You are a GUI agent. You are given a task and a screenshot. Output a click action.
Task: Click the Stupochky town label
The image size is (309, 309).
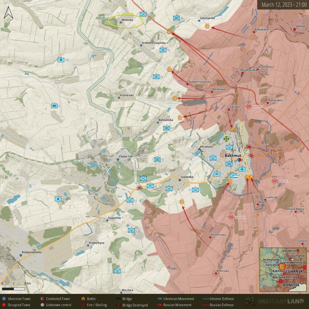click(x=114, y=218)
